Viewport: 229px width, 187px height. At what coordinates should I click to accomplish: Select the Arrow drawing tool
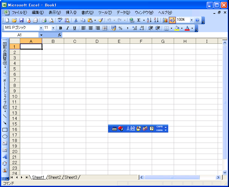5,123
